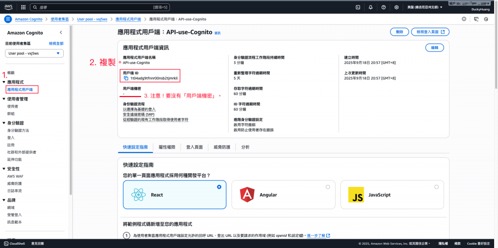Launch CloudShell from top bar icon

(x=357, y=7)
